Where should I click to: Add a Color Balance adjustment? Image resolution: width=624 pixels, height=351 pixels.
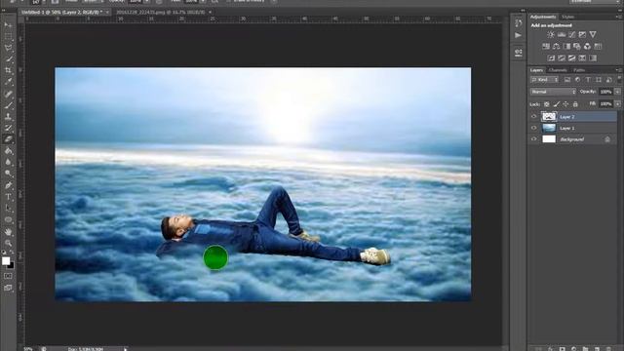pyautogui.click(x=557, y=47)
